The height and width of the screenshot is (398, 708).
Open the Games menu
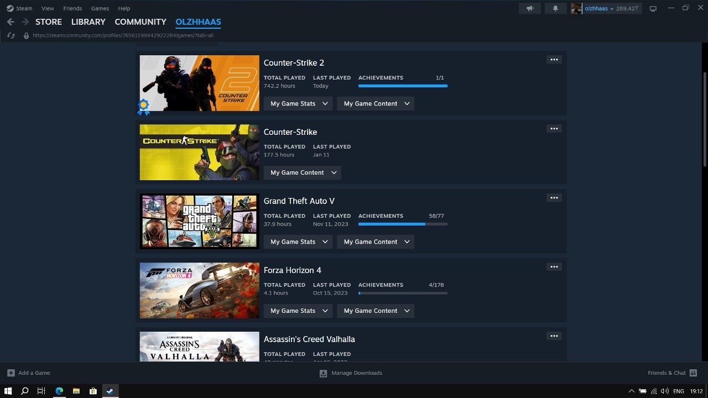point(100,8)
